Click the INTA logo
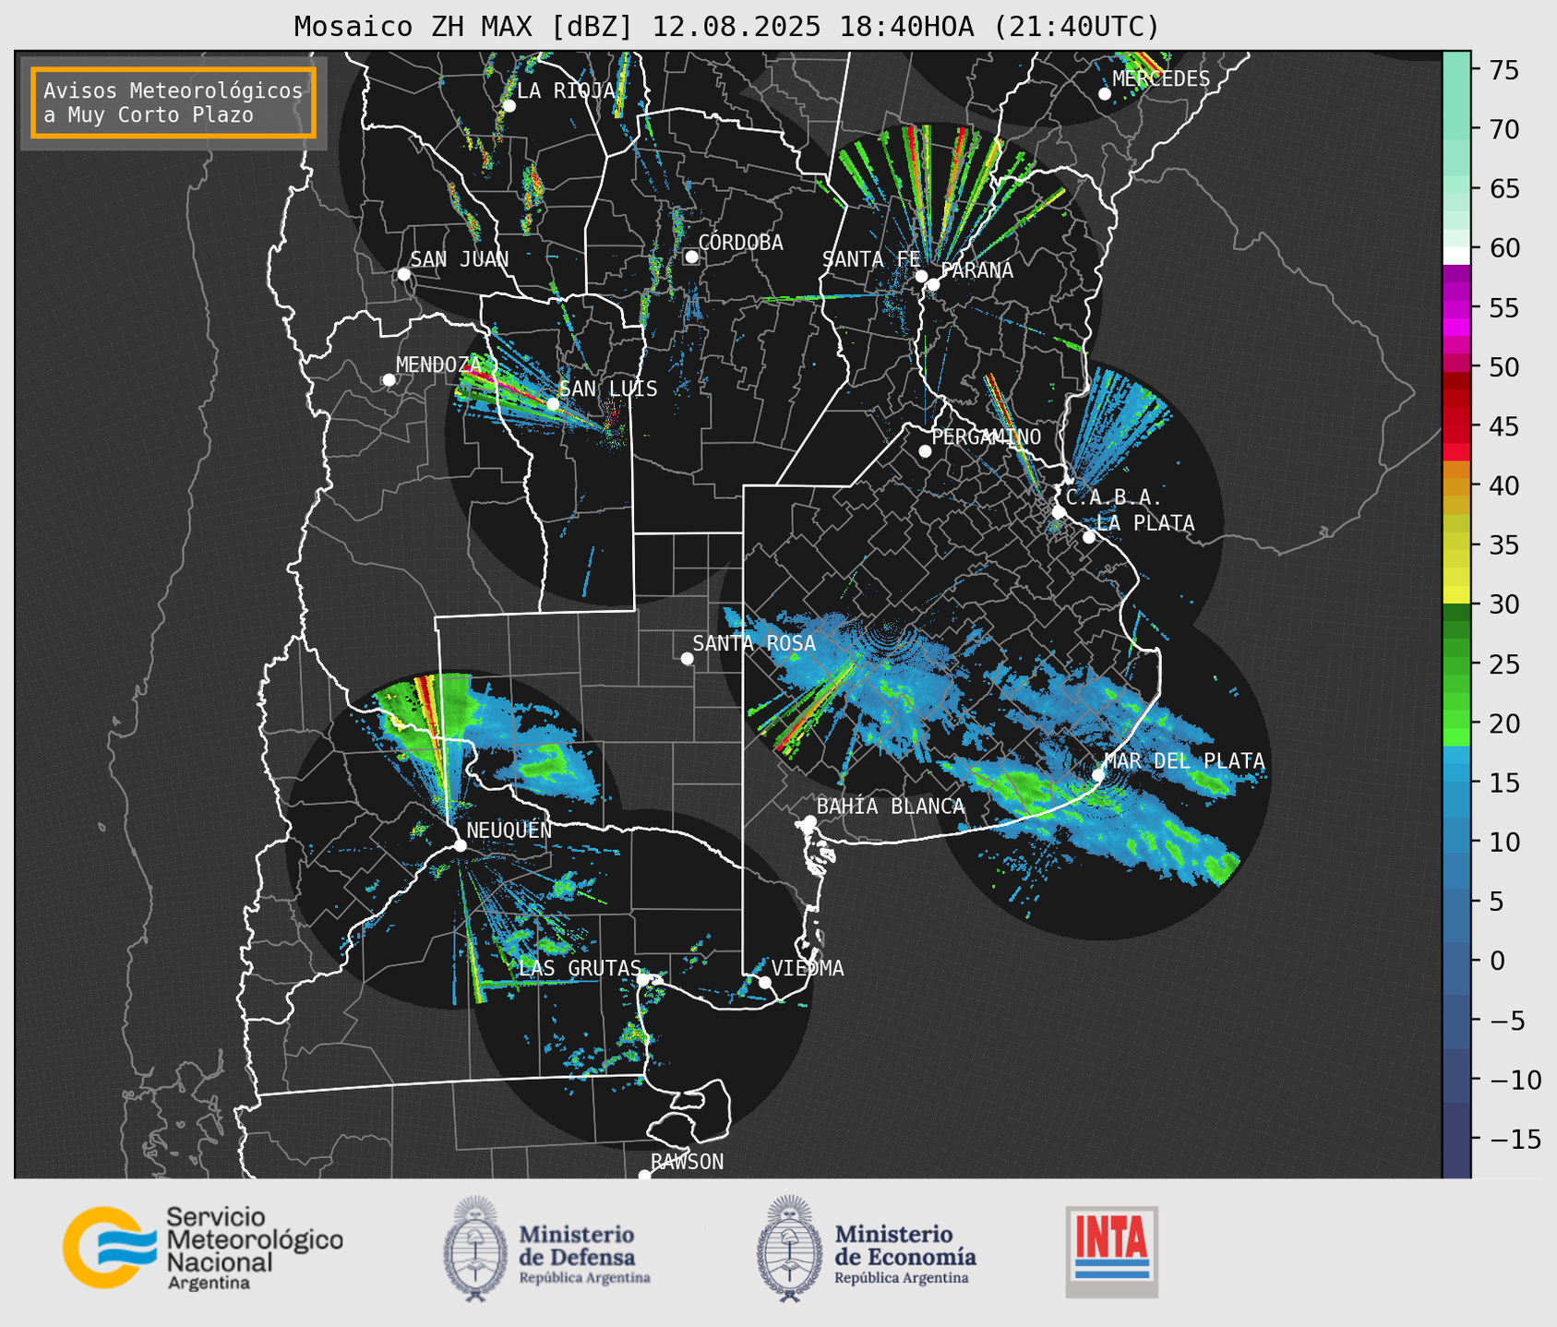 pyautogui.click(x=1112, y=1251)
